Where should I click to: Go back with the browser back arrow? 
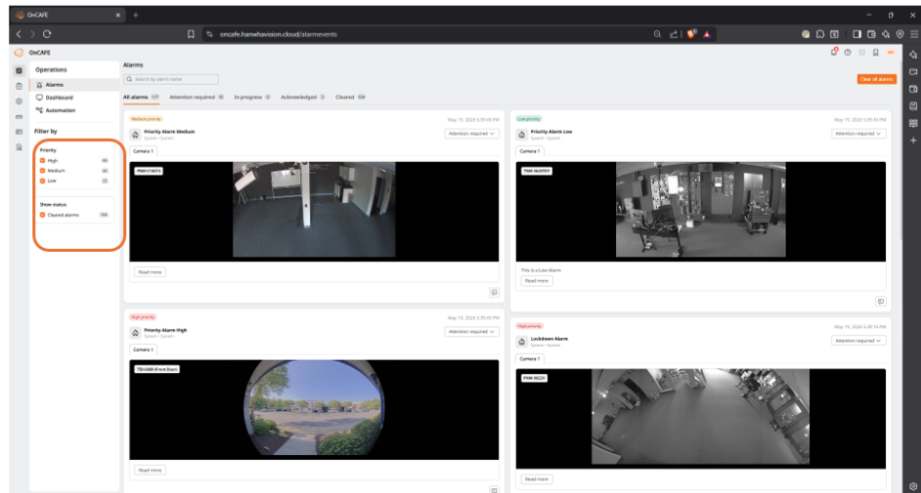19,34
